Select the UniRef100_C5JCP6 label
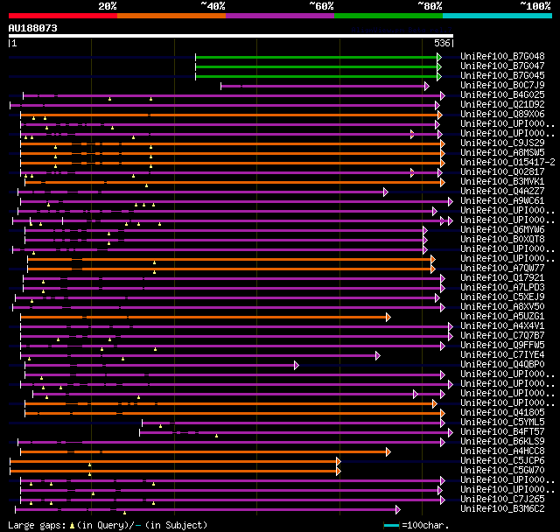560x532 pixels. click(x=502, y=461)
